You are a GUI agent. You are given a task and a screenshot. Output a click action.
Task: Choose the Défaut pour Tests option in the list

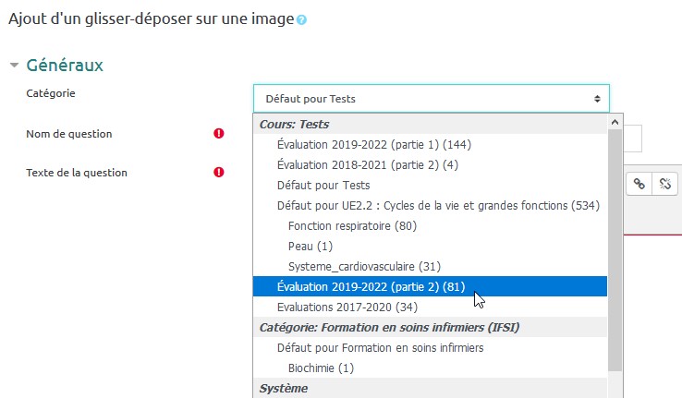[323, 185]
